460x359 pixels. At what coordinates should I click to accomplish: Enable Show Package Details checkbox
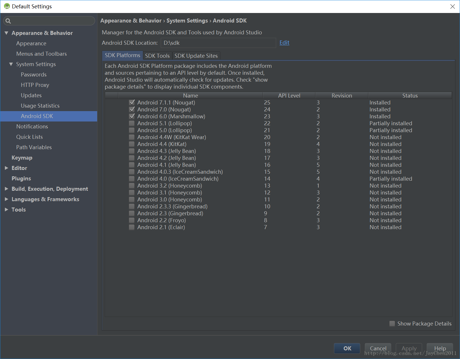coord(392,324)
